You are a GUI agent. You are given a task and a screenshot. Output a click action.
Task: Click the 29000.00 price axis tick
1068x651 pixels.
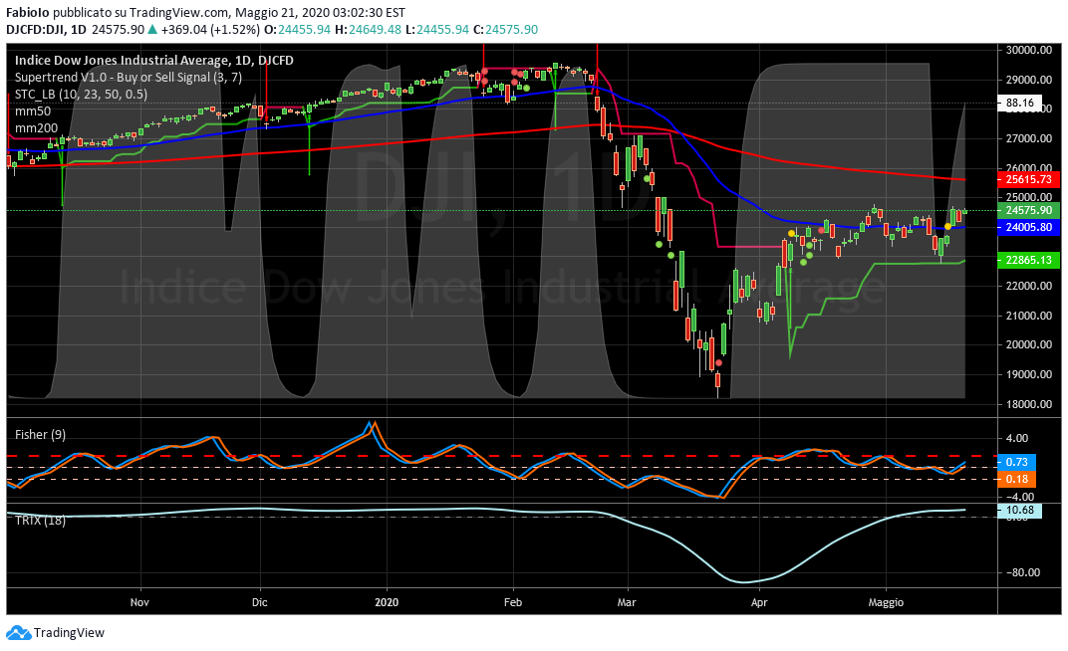1028,80
